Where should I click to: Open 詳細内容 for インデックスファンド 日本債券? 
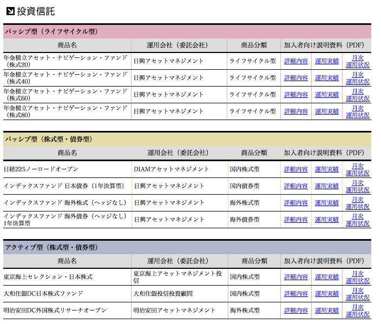tap(296, 186)
